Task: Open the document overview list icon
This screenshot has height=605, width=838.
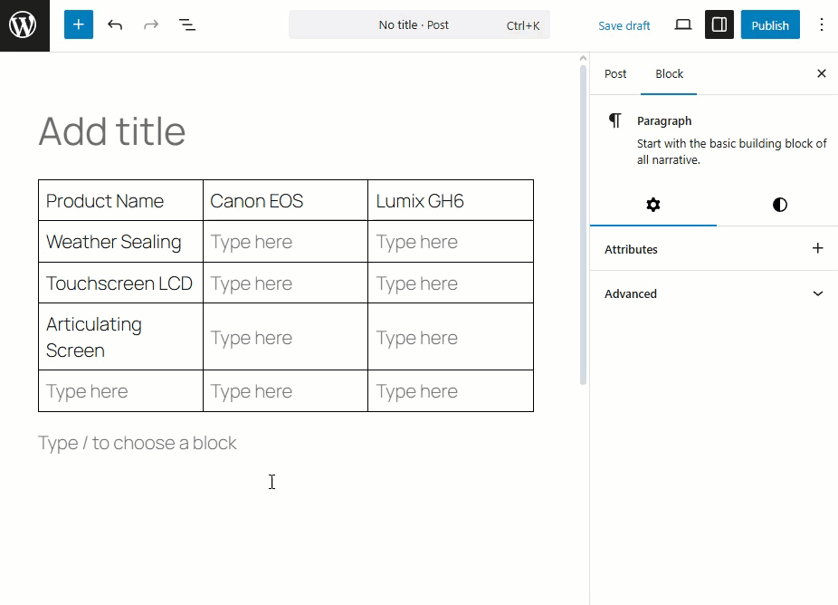Action: click(187, 25)
